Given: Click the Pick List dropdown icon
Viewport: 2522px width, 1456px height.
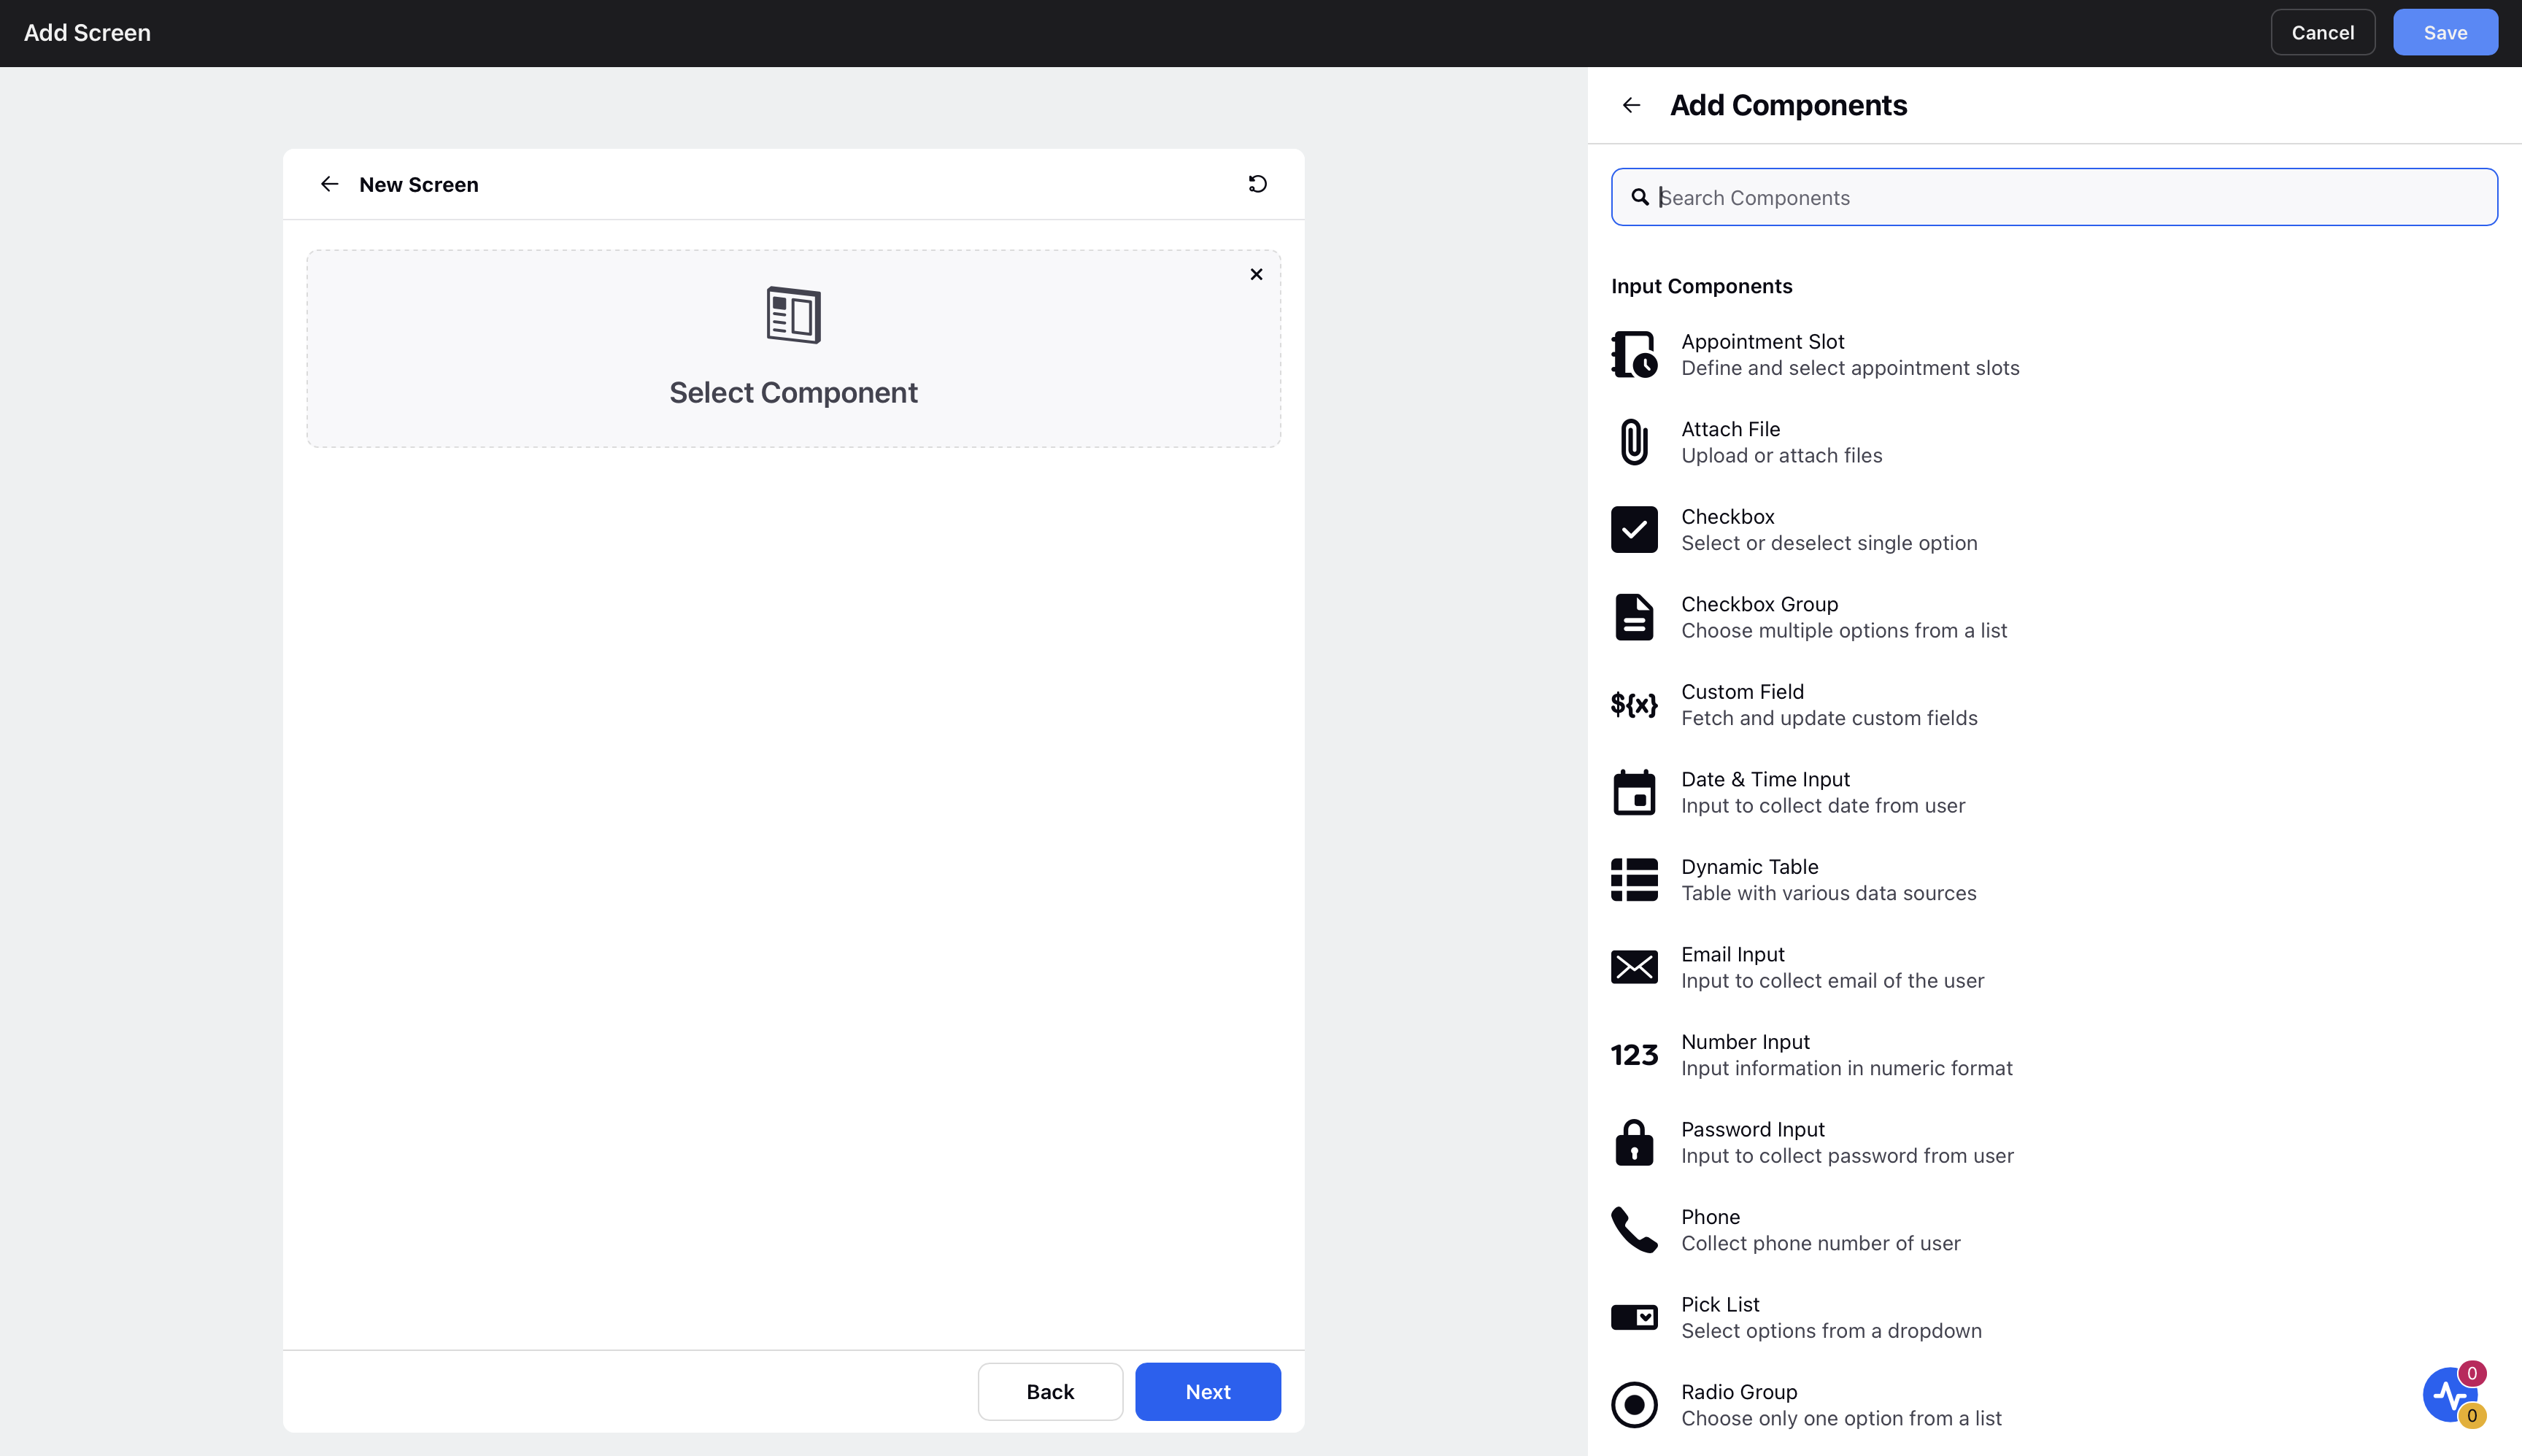Looking at the screenshot, I should click(x=1634, y=1317).
